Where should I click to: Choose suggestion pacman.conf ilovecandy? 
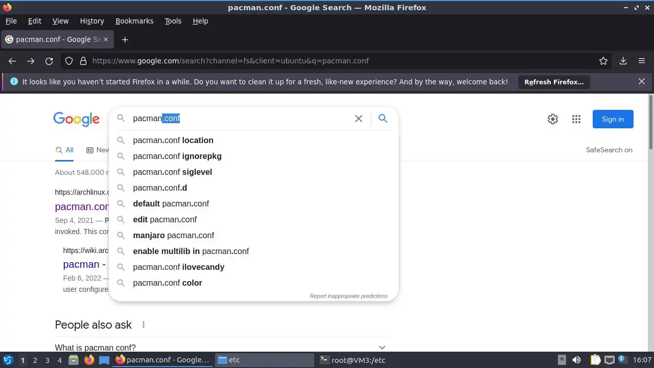tap(253, 267)
